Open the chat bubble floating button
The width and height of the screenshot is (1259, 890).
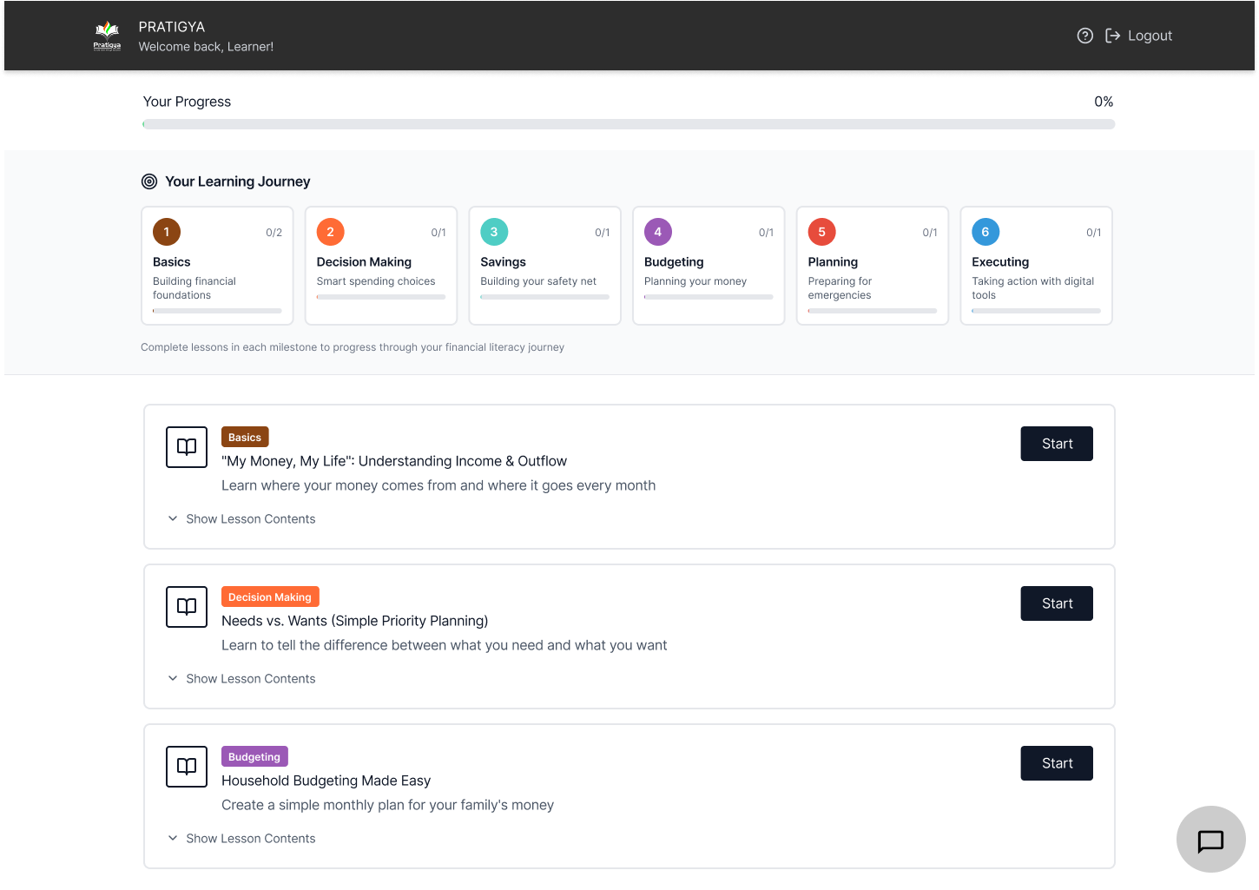click(1210, 840)
